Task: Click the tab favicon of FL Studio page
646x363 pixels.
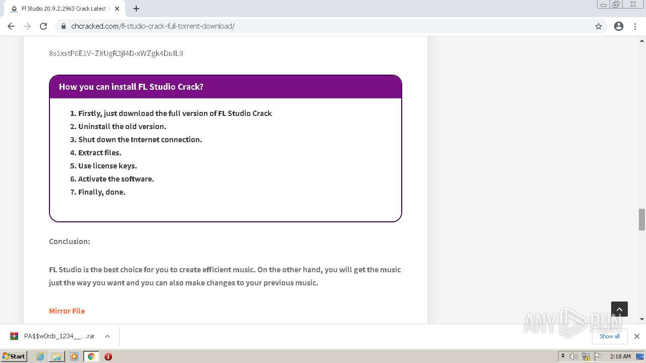Action: pyautogui.click(x=14, y=9)
